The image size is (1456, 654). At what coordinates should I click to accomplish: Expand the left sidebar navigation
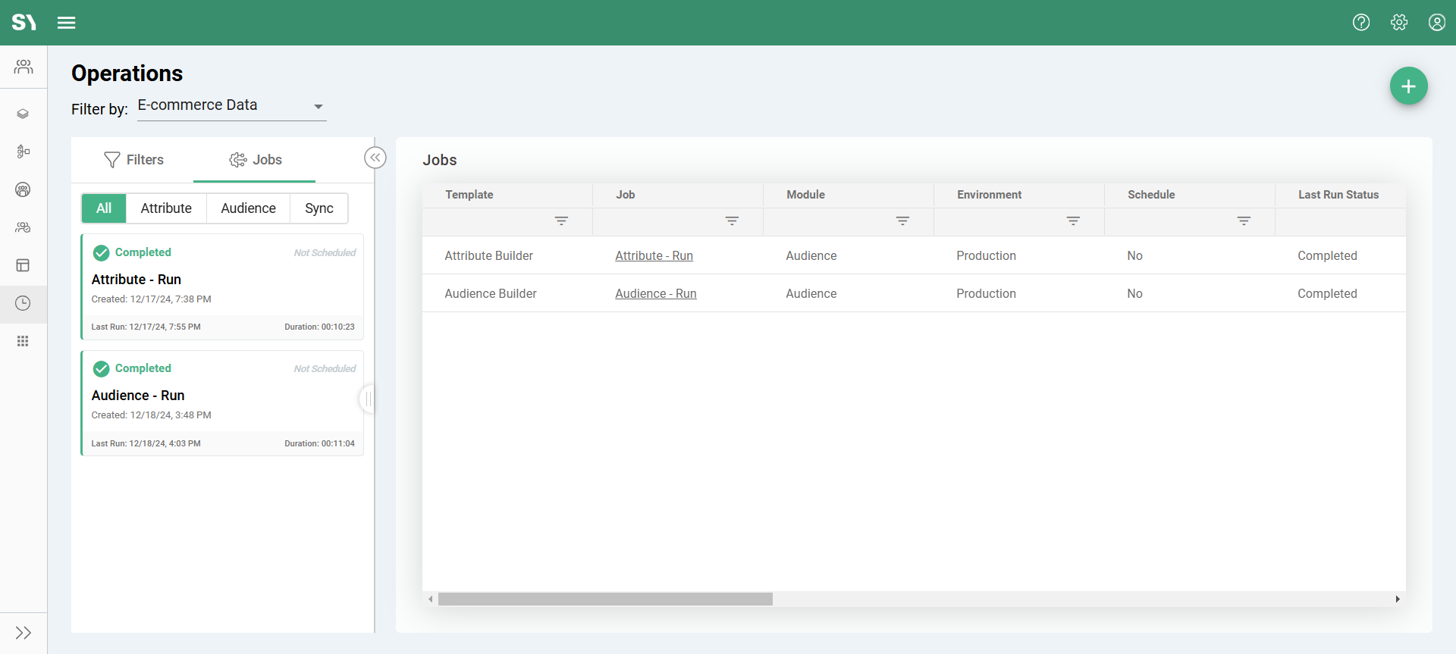point(24,633)
